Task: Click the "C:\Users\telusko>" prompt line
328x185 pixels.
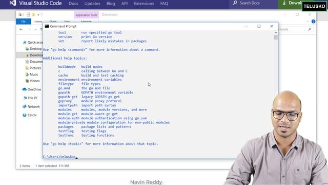Action: click(x=59, y=157)
